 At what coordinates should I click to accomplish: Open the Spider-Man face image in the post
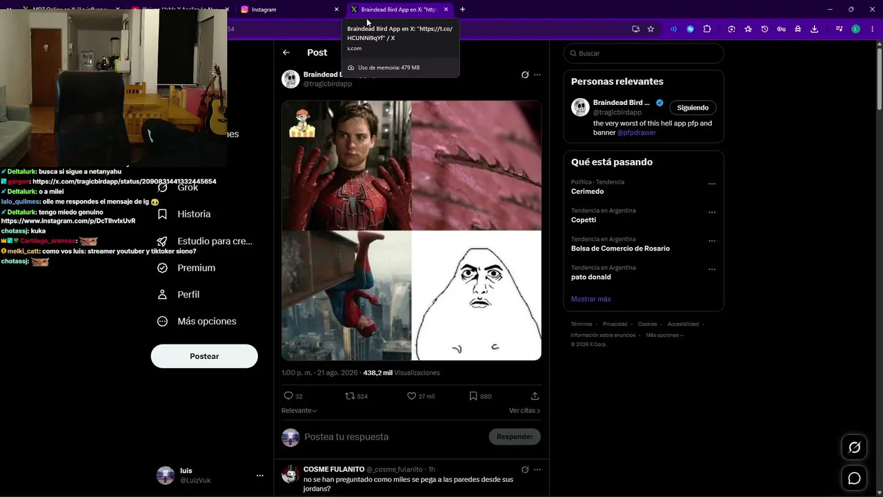pos(346,165)
